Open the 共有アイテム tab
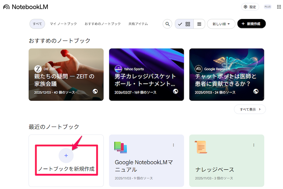 click(x=138, y=24)
